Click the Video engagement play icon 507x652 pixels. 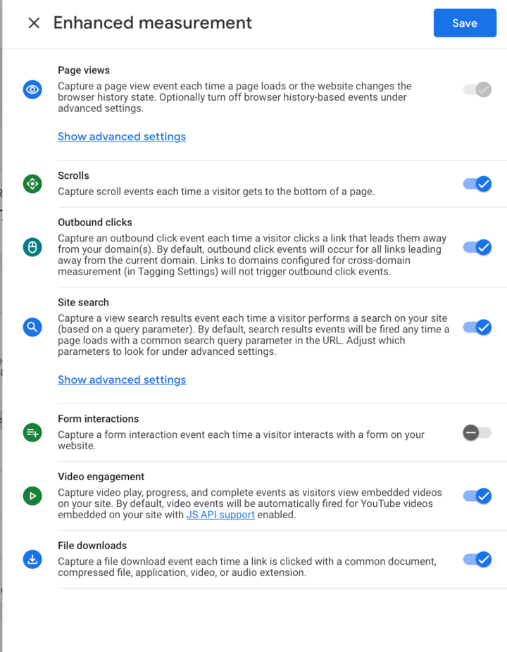[32, 496]
